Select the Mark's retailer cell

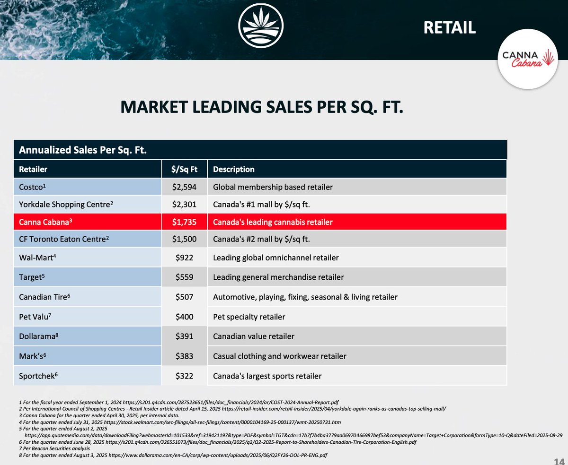coord(88,356)
